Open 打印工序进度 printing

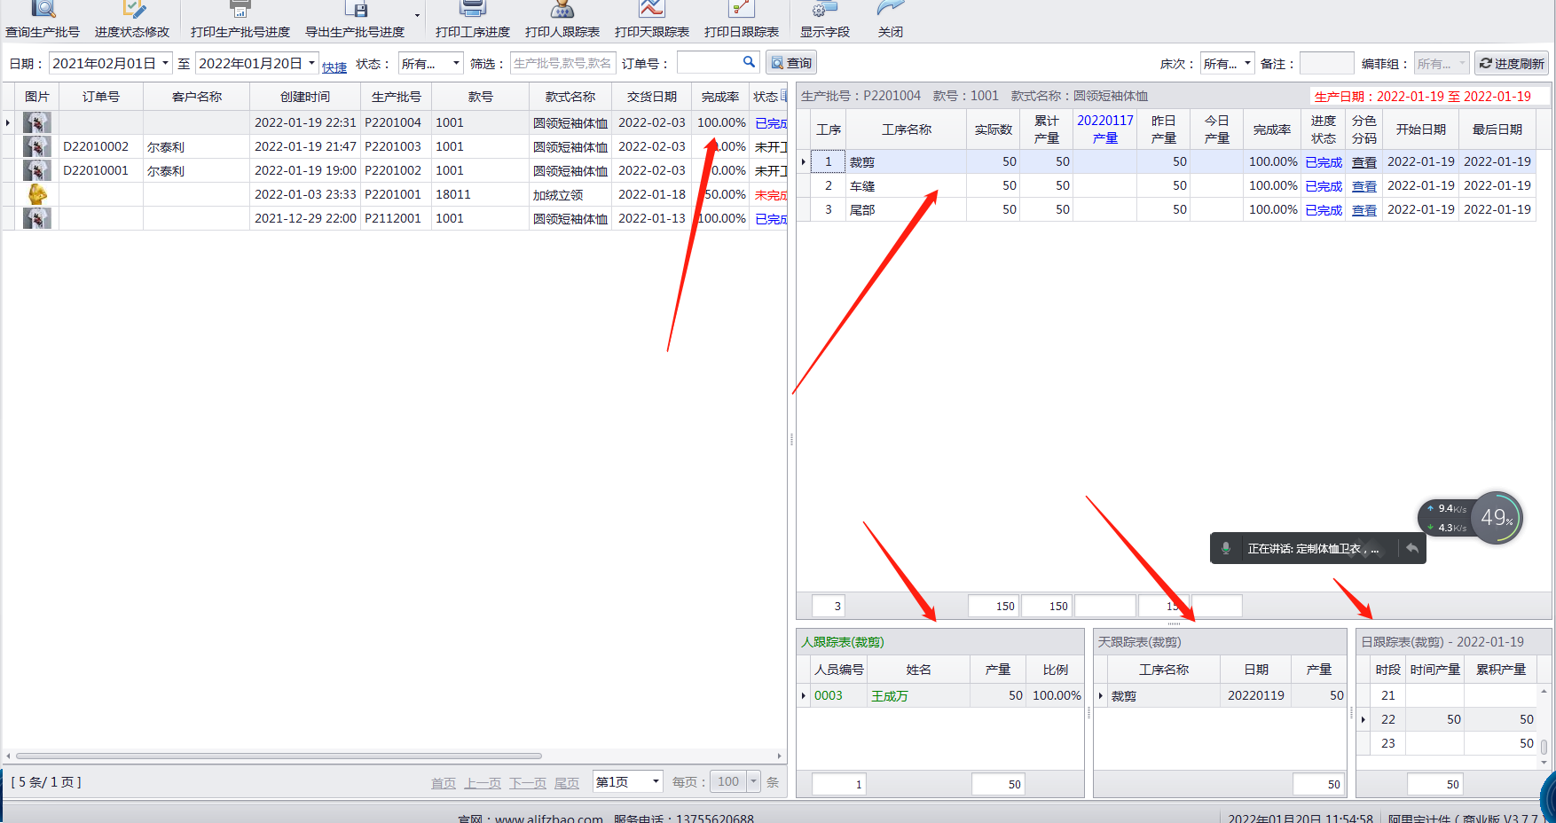(471, 18)
